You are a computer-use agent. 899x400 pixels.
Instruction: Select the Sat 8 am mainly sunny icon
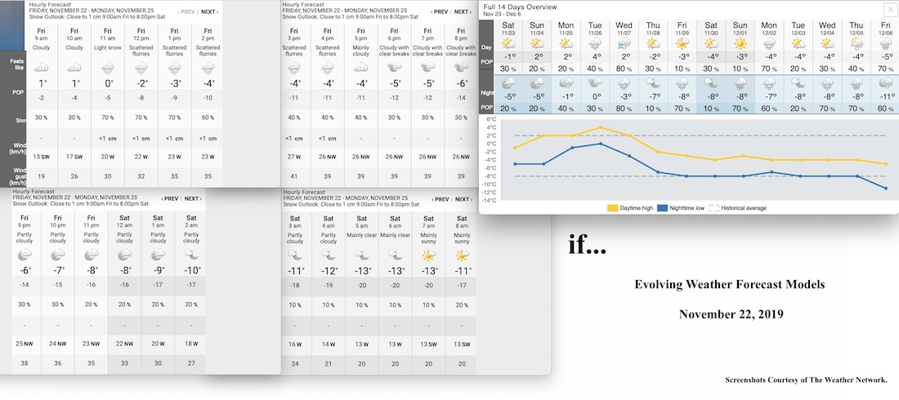point(462,255)
